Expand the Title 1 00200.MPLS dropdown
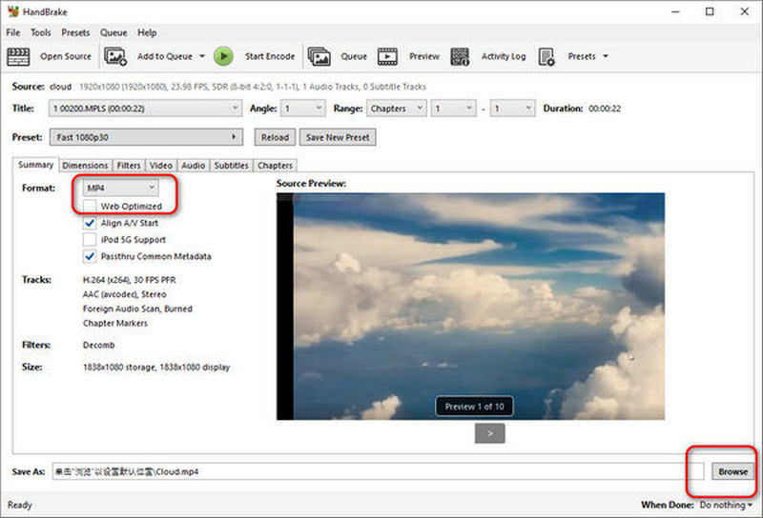 click(x=145, y=109)
